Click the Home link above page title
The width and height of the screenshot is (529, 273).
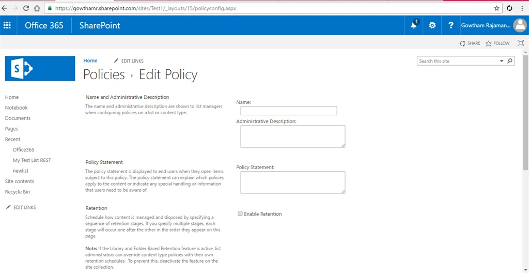tap(90, 60)
